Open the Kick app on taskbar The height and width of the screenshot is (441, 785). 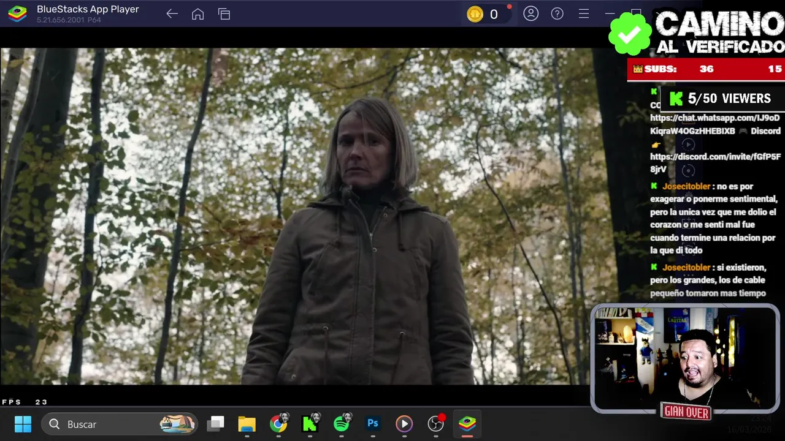(x=310, y=423)
